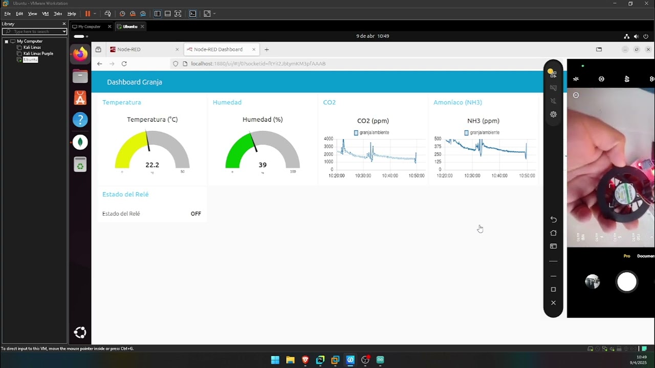Image resolution: width=655 pixels, height=368 pixels.
Task: Go back in Firefox
Action: (100, 64)
